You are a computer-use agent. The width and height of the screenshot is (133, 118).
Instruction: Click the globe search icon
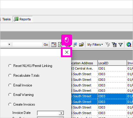pos(129,45)
